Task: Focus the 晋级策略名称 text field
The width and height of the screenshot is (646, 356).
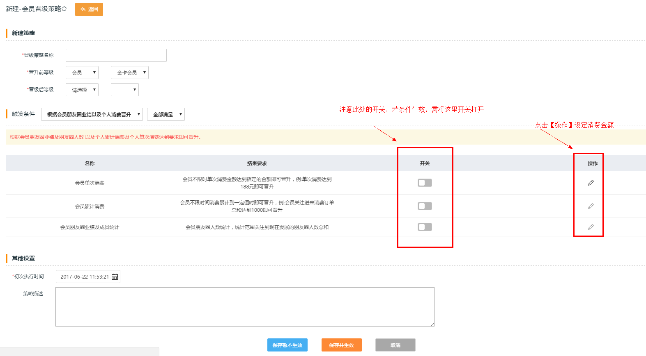Action: coord(116,55)
